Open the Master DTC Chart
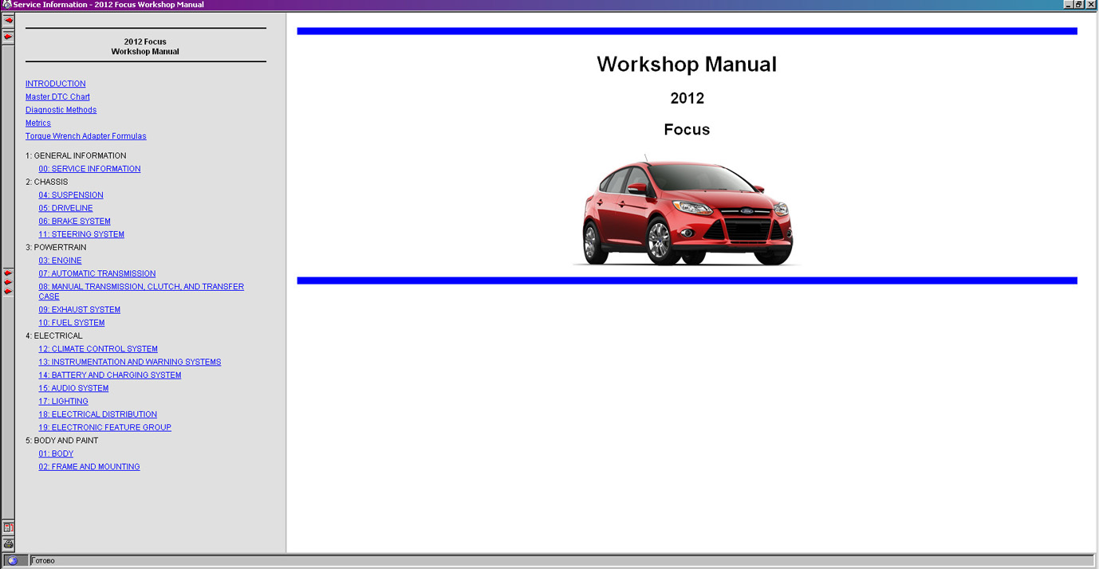The height and width of the screenshot is (569, 1099). [57, 97]
